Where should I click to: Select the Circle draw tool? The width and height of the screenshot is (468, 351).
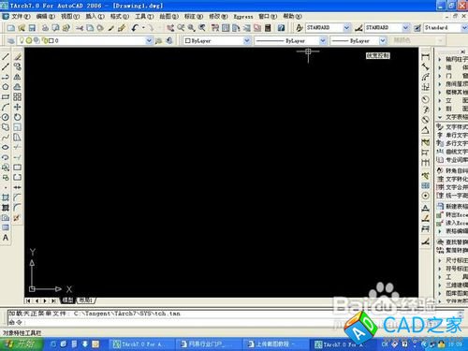coord(6,117)
